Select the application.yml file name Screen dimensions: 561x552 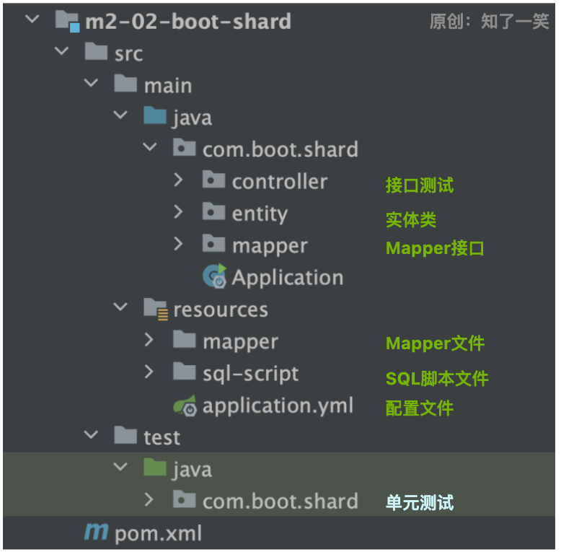(x=278, y=406)
